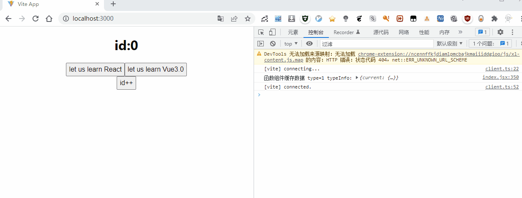Viewport: 522px width, 198px height.
Task: Open DevTools settings gear
Action: tap(500, 32)
